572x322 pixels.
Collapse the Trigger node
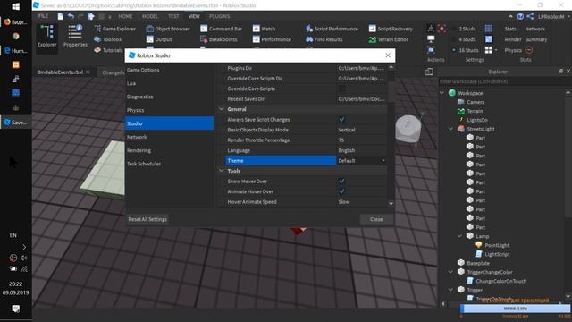(450, 290)
